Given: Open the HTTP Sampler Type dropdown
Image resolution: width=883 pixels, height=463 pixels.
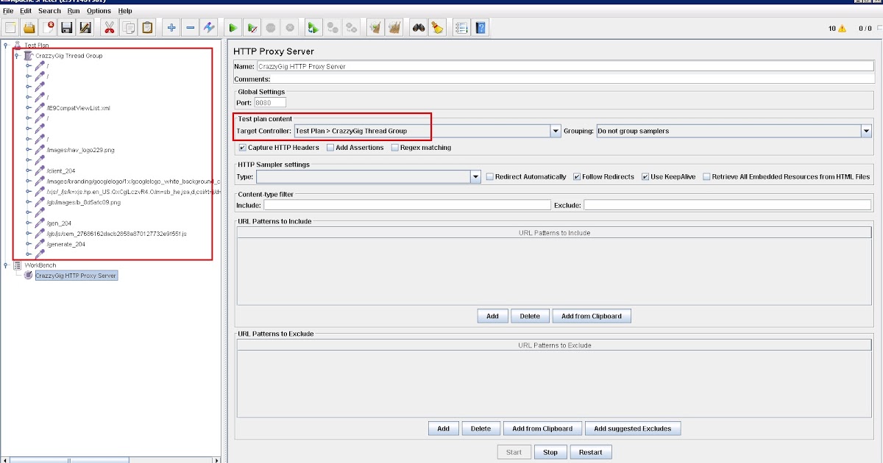Looking at the screenshot, I should tap(475, 176).
